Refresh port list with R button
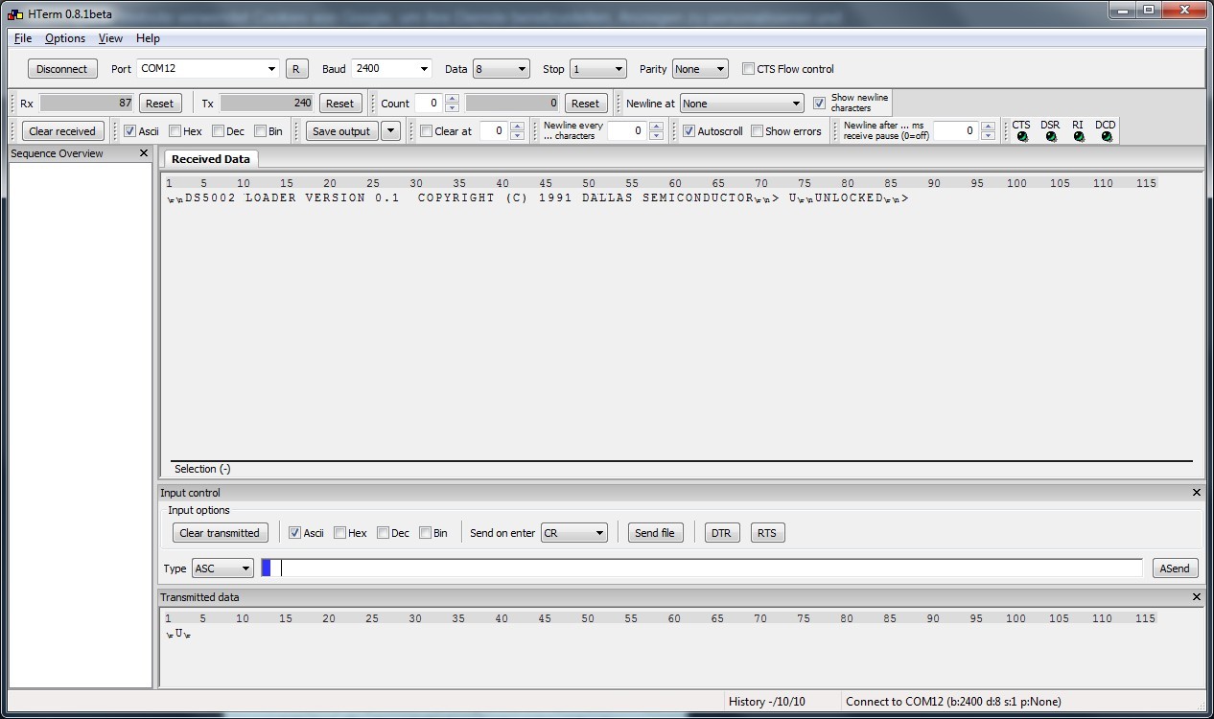This screenshot has height=719, width=1214. coord(295,69)
